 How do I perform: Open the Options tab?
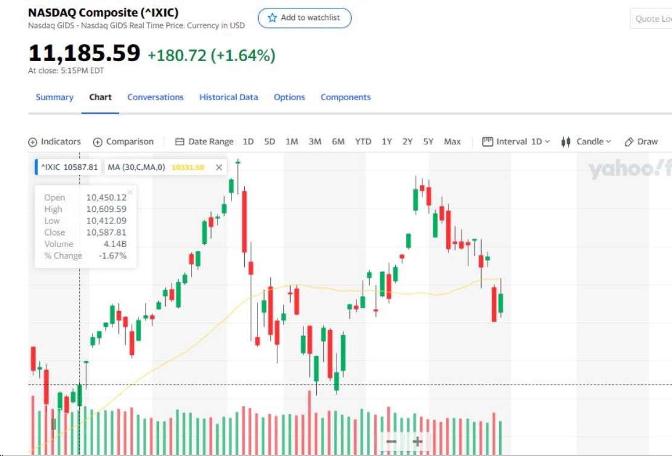[289, 97]
